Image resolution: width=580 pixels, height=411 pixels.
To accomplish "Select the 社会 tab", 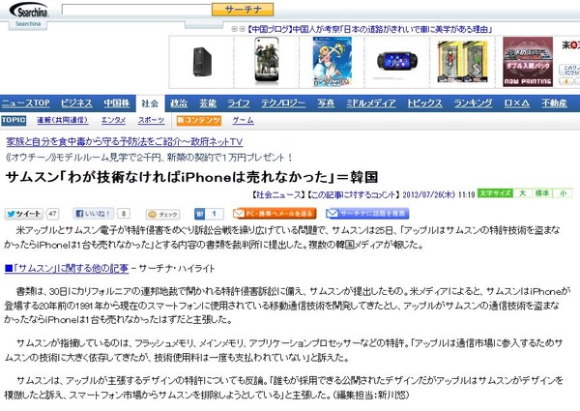I will [150, 103].
